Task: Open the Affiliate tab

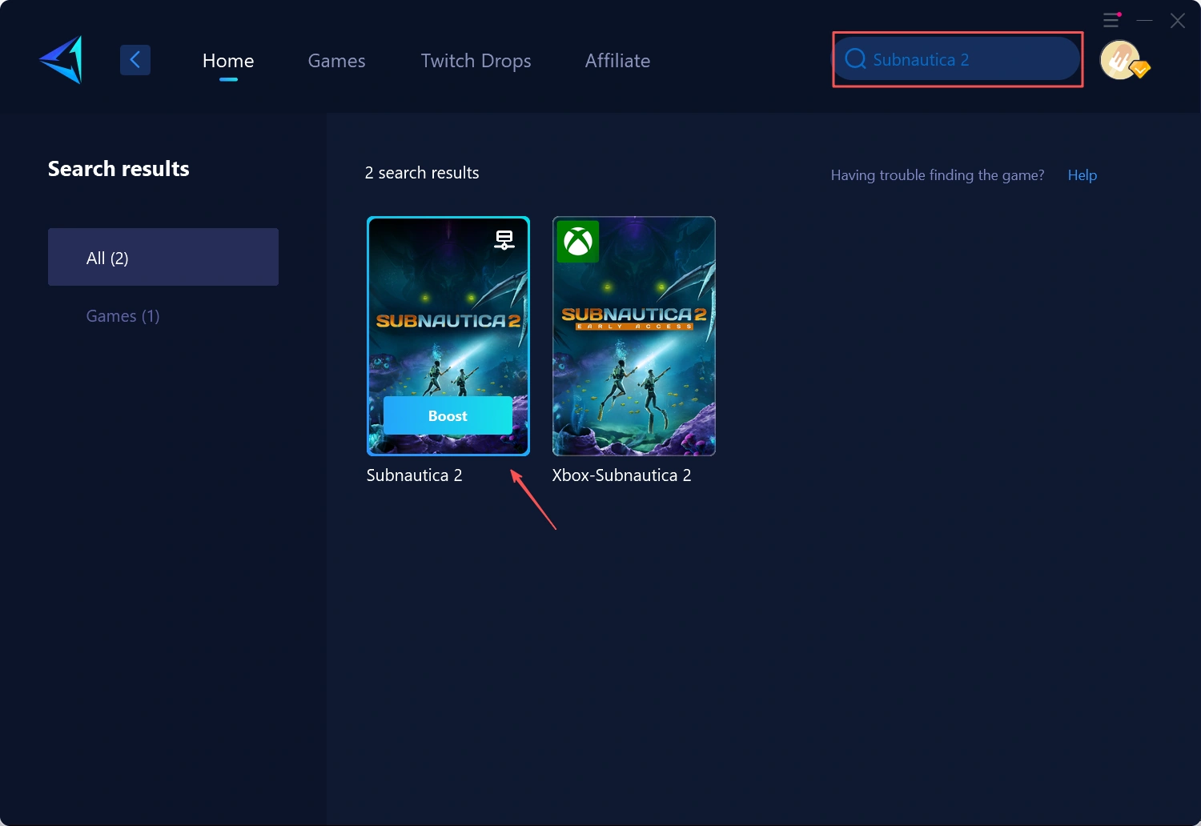Action: pos(617,61)
